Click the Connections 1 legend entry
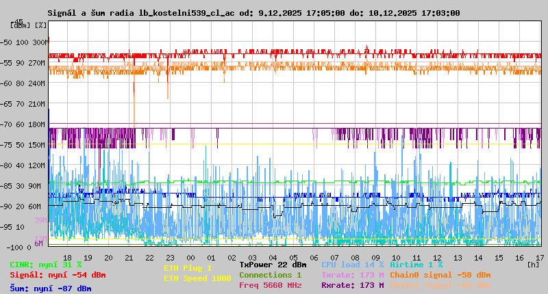Screen dimensions: 548x294 (x=270, y=275)
